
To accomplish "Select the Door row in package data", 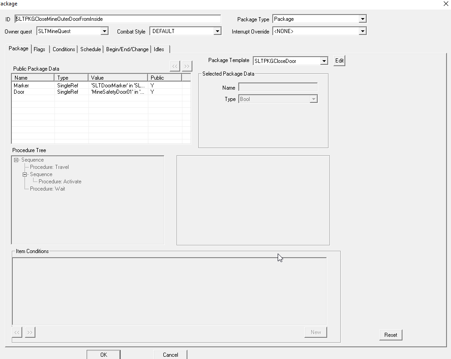I will (x=101, y=92).
